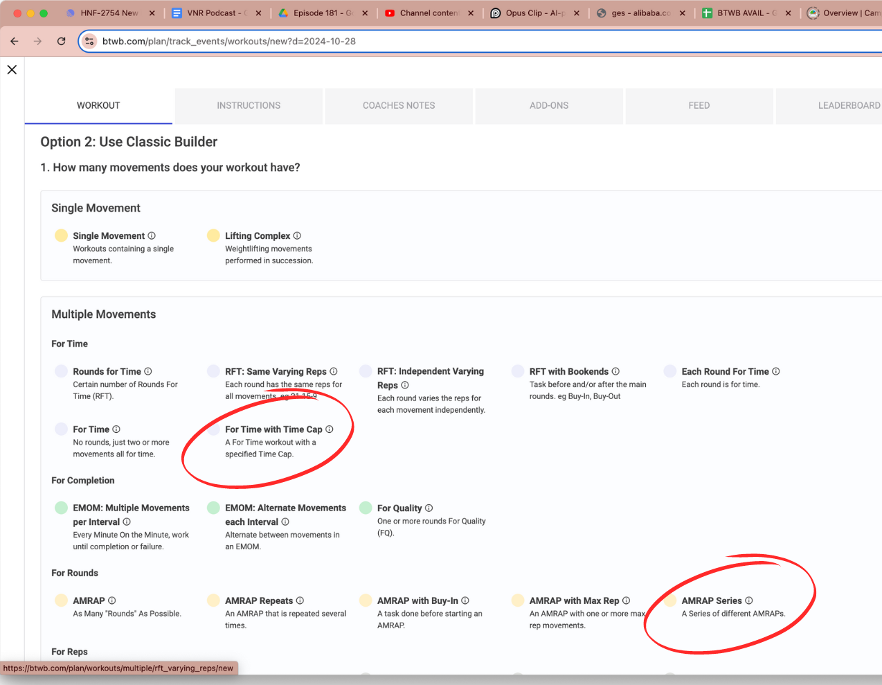Viewport: 882px width, 685px height.
Task: Select the Single Movement radio option
Action: tap(62, 235)
